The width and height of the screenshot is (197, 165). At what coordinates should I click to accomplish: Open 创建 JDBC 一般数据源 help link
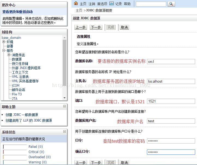coord(22,115)
